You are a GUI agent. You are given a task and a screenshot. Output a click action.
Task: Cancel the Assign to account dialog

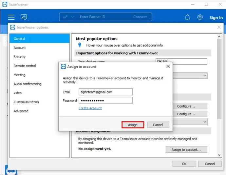(158, 125)
